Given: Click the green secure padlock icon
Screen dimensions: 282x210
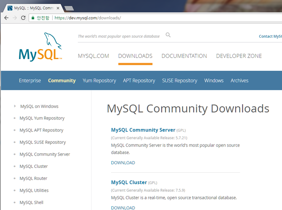Looking at the screenshot, I should click(x=33, y=17).
